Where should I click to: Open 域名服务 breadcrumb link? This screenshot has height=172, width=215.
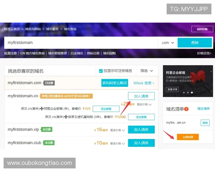[x=52, y=29]
